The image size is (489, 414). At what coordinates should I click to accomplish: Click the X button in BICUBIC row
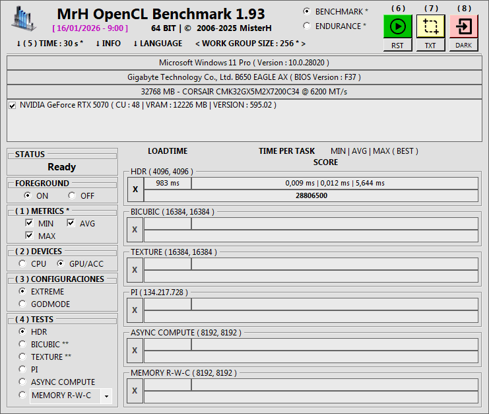[x=135, y=230]
